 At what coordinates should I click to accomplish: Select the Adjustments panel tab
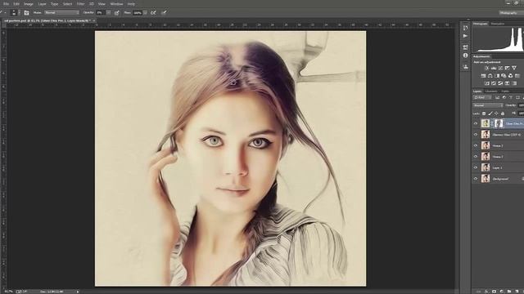[x=482, y=56]
